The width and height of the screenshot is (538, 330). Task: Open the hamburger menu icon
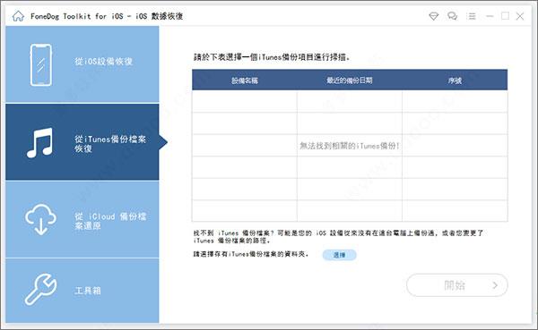pyautogui.click(x=472, y=16)
